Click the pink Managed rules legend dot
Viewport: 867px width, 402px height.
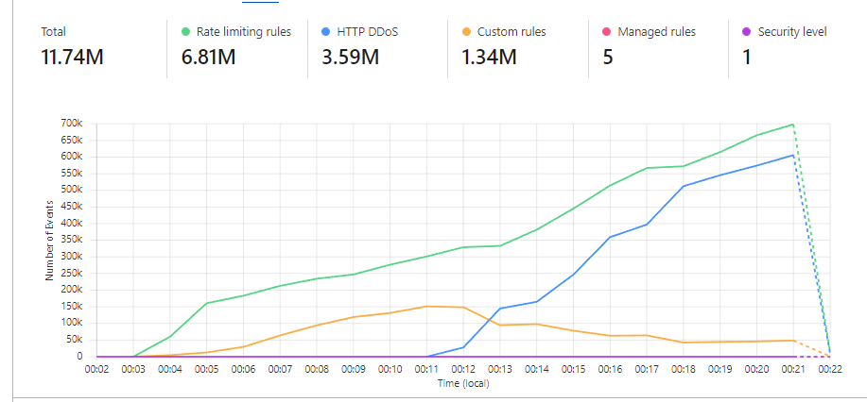pyautogui.click(x=606, y=32)
